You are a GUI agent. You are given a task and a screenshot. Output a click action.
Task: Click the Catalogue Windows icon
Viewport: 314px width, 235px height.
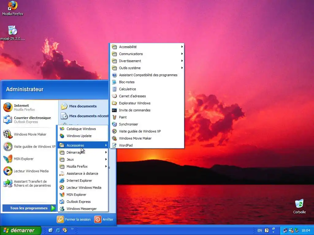[62, 129]
